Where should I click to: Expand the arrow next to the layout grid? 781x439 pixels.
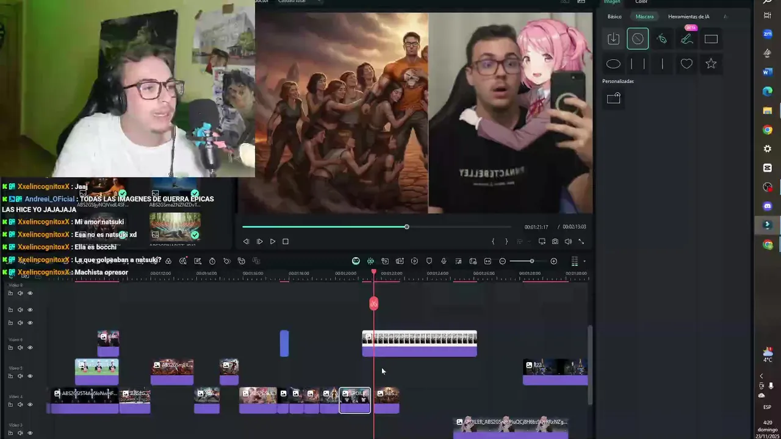click(x=584, y=261)
